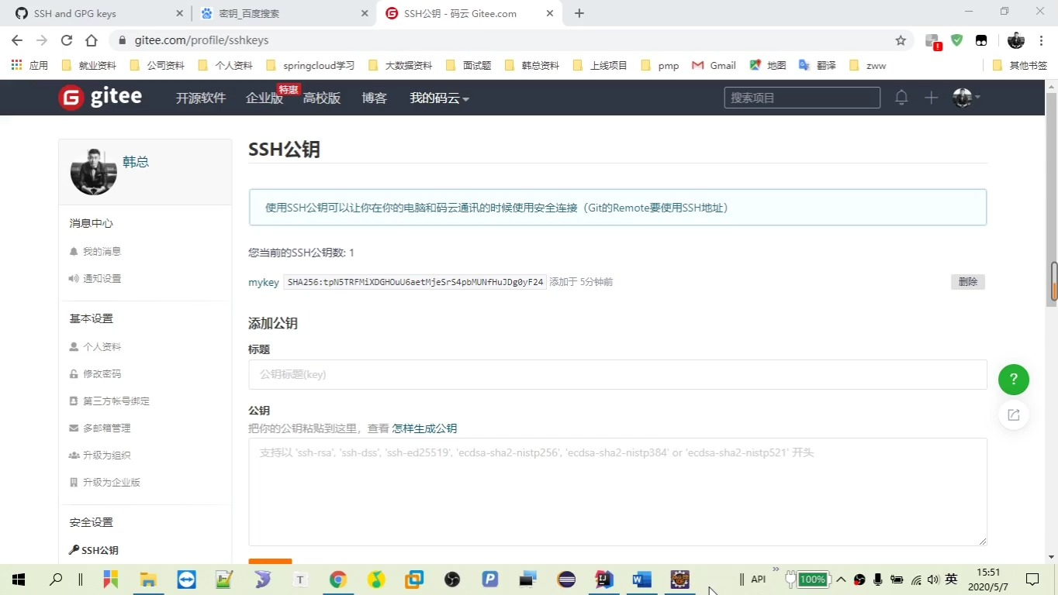Screen dimensions: 1058x595
Task: Click the green shield extension icon
Action: (957, 40)
